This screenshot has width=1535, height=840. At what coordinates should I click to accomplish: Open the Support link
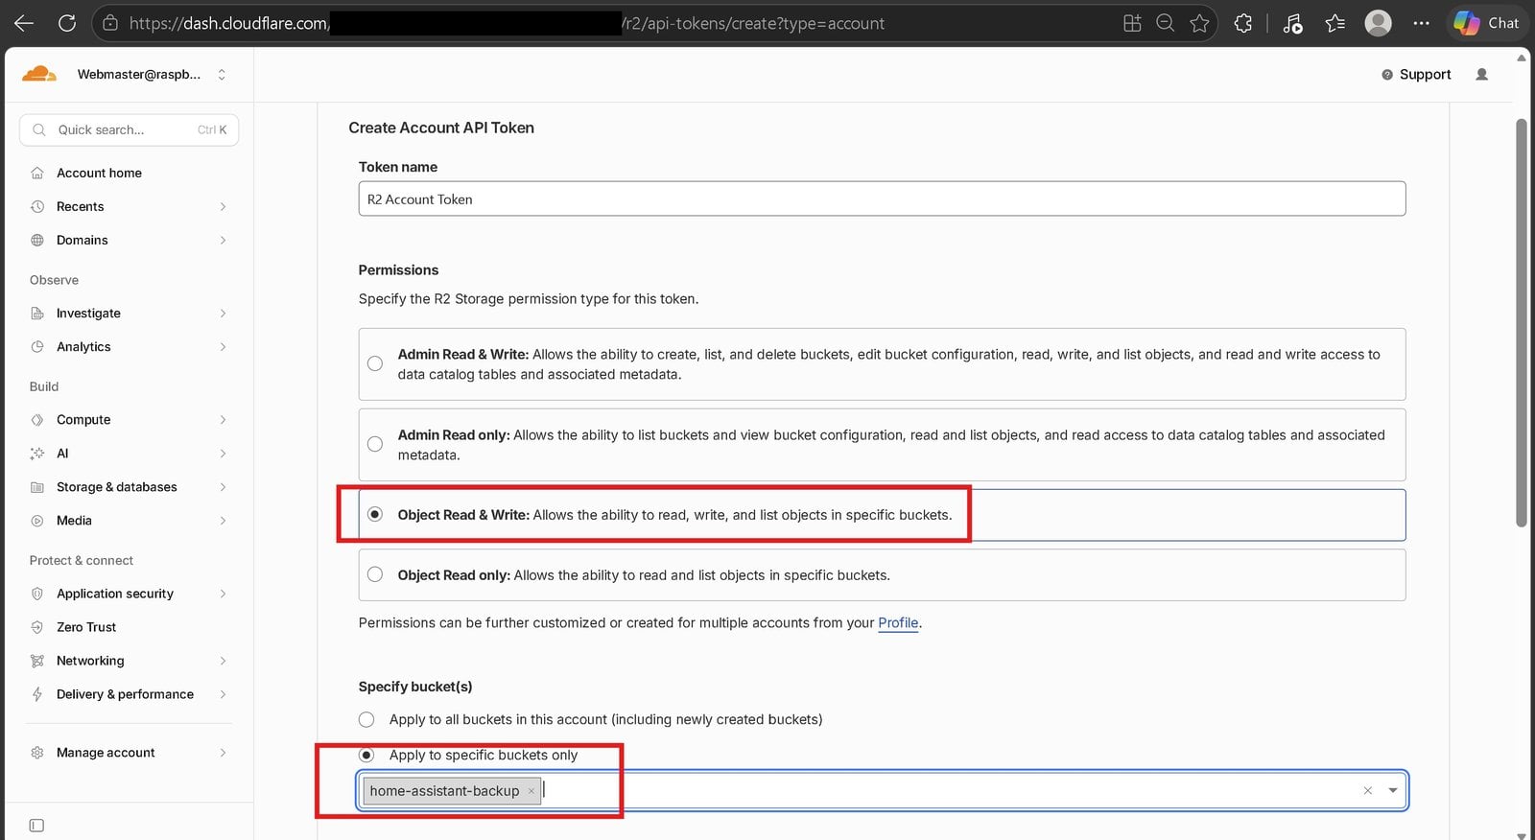click(x=1416, y=74)
